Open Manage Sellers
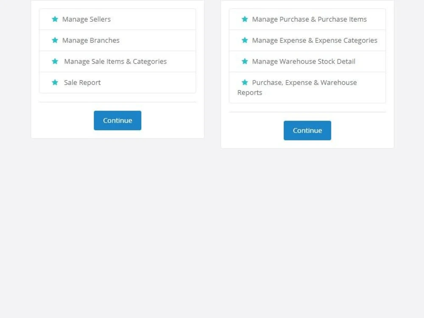424x318 pixels. [x=86, y=19]
